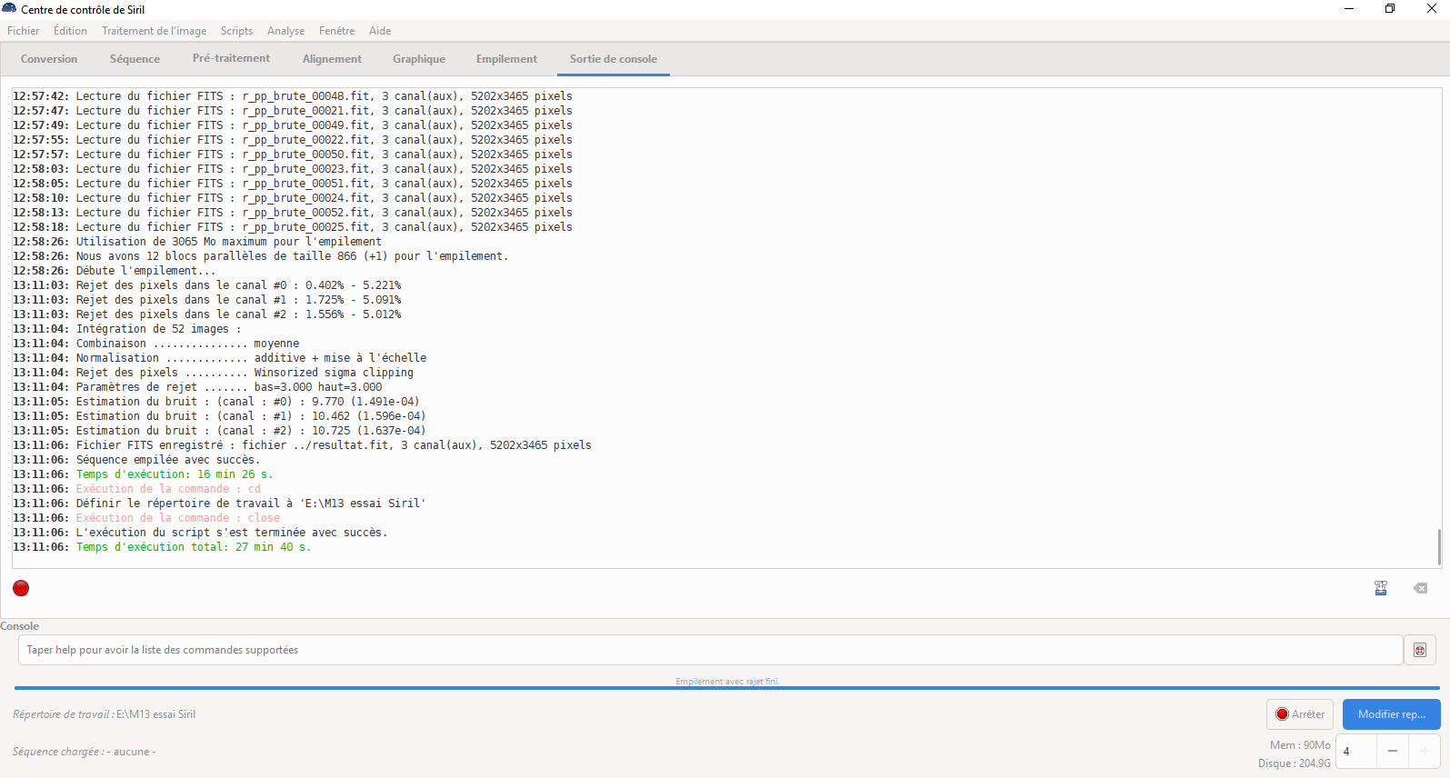The height and width of the screenshot is (778, 1450).
Task: Switch to the Conversion tab
Action: click(x=49, y=59)
